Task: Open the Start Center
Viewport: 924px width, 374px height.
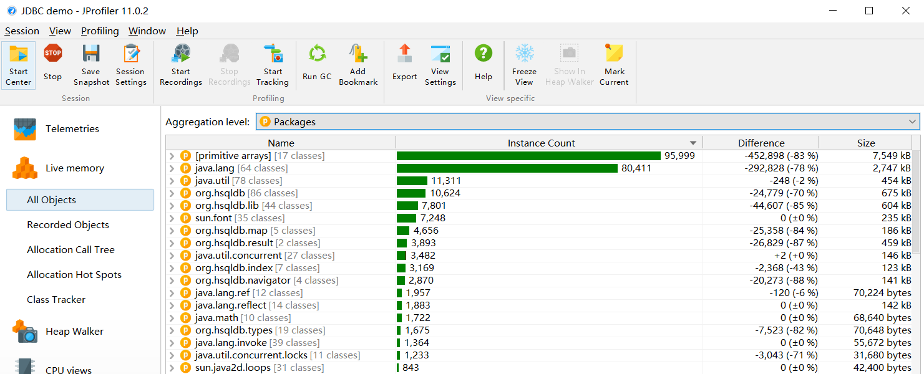Action: tap(19, 65)
